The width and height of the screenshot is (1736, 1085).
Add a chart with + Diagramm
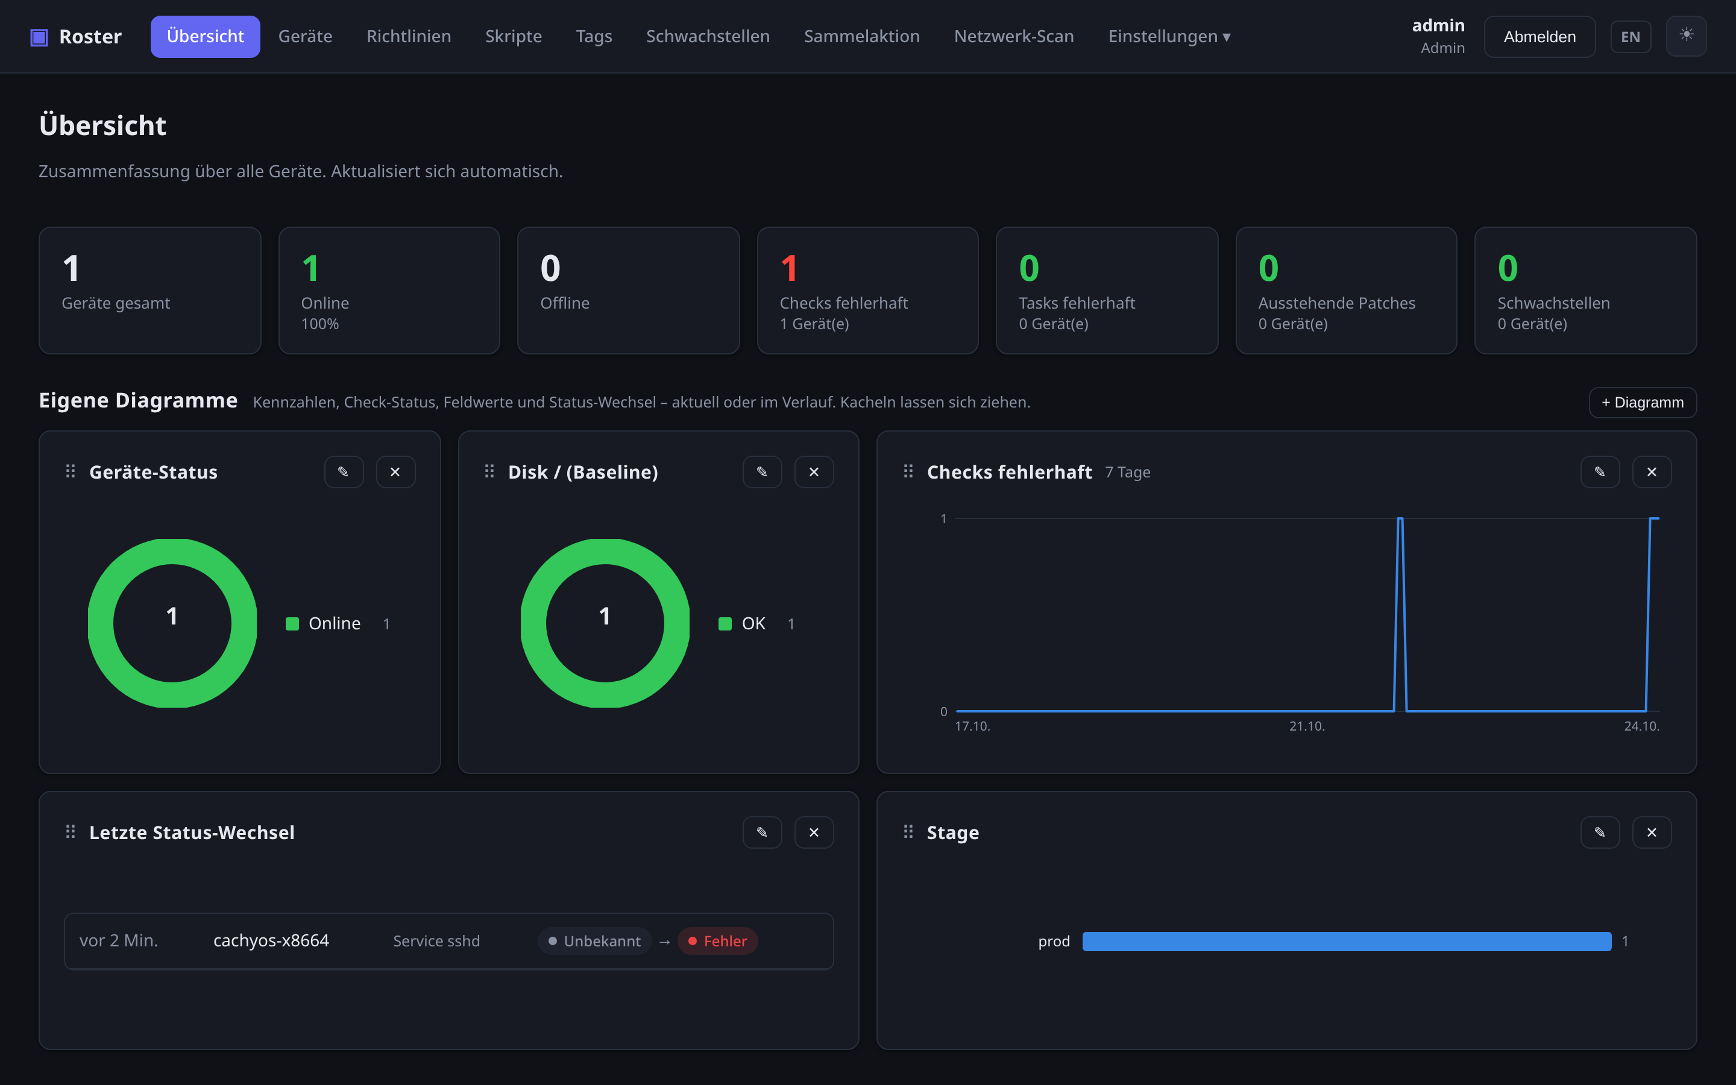(1642, 403)
